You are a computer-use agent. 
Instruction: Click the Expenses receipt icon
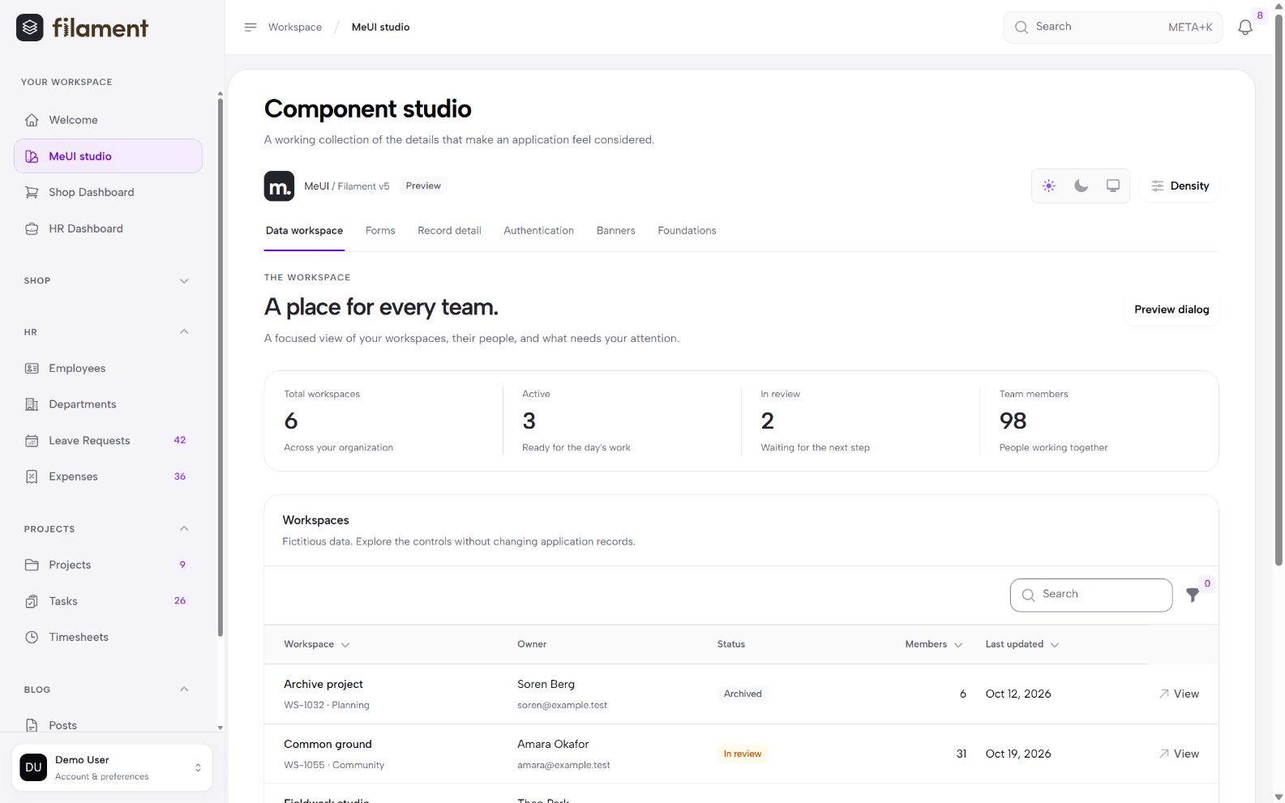point(32,476)
